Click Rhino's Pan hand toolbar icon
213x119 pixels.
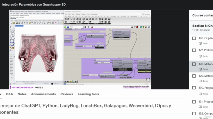35,23
